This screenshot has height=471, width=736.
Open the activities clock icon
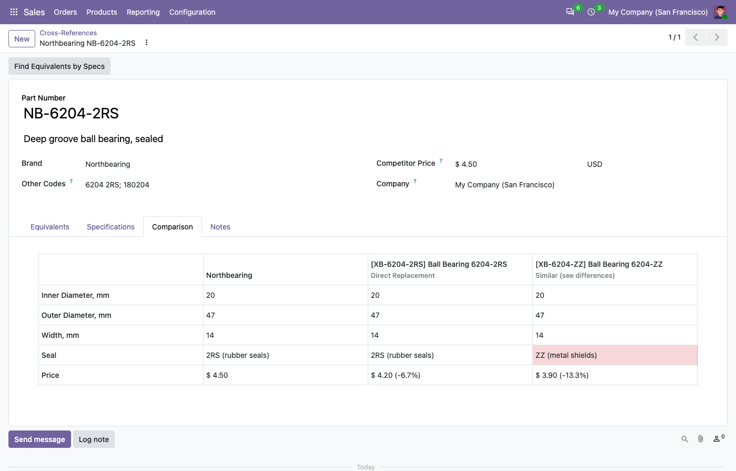[591, 12]
